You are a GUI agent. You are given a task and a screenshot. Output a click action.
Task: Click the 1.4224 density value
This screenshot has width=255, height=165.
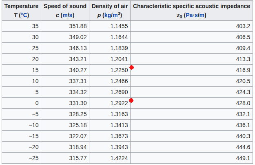pos(119,158)
